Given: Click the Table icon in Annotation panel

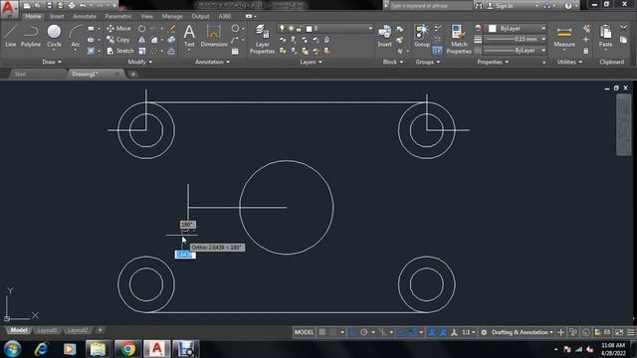Looking at the screenshot, I should [x=235, y=51].
